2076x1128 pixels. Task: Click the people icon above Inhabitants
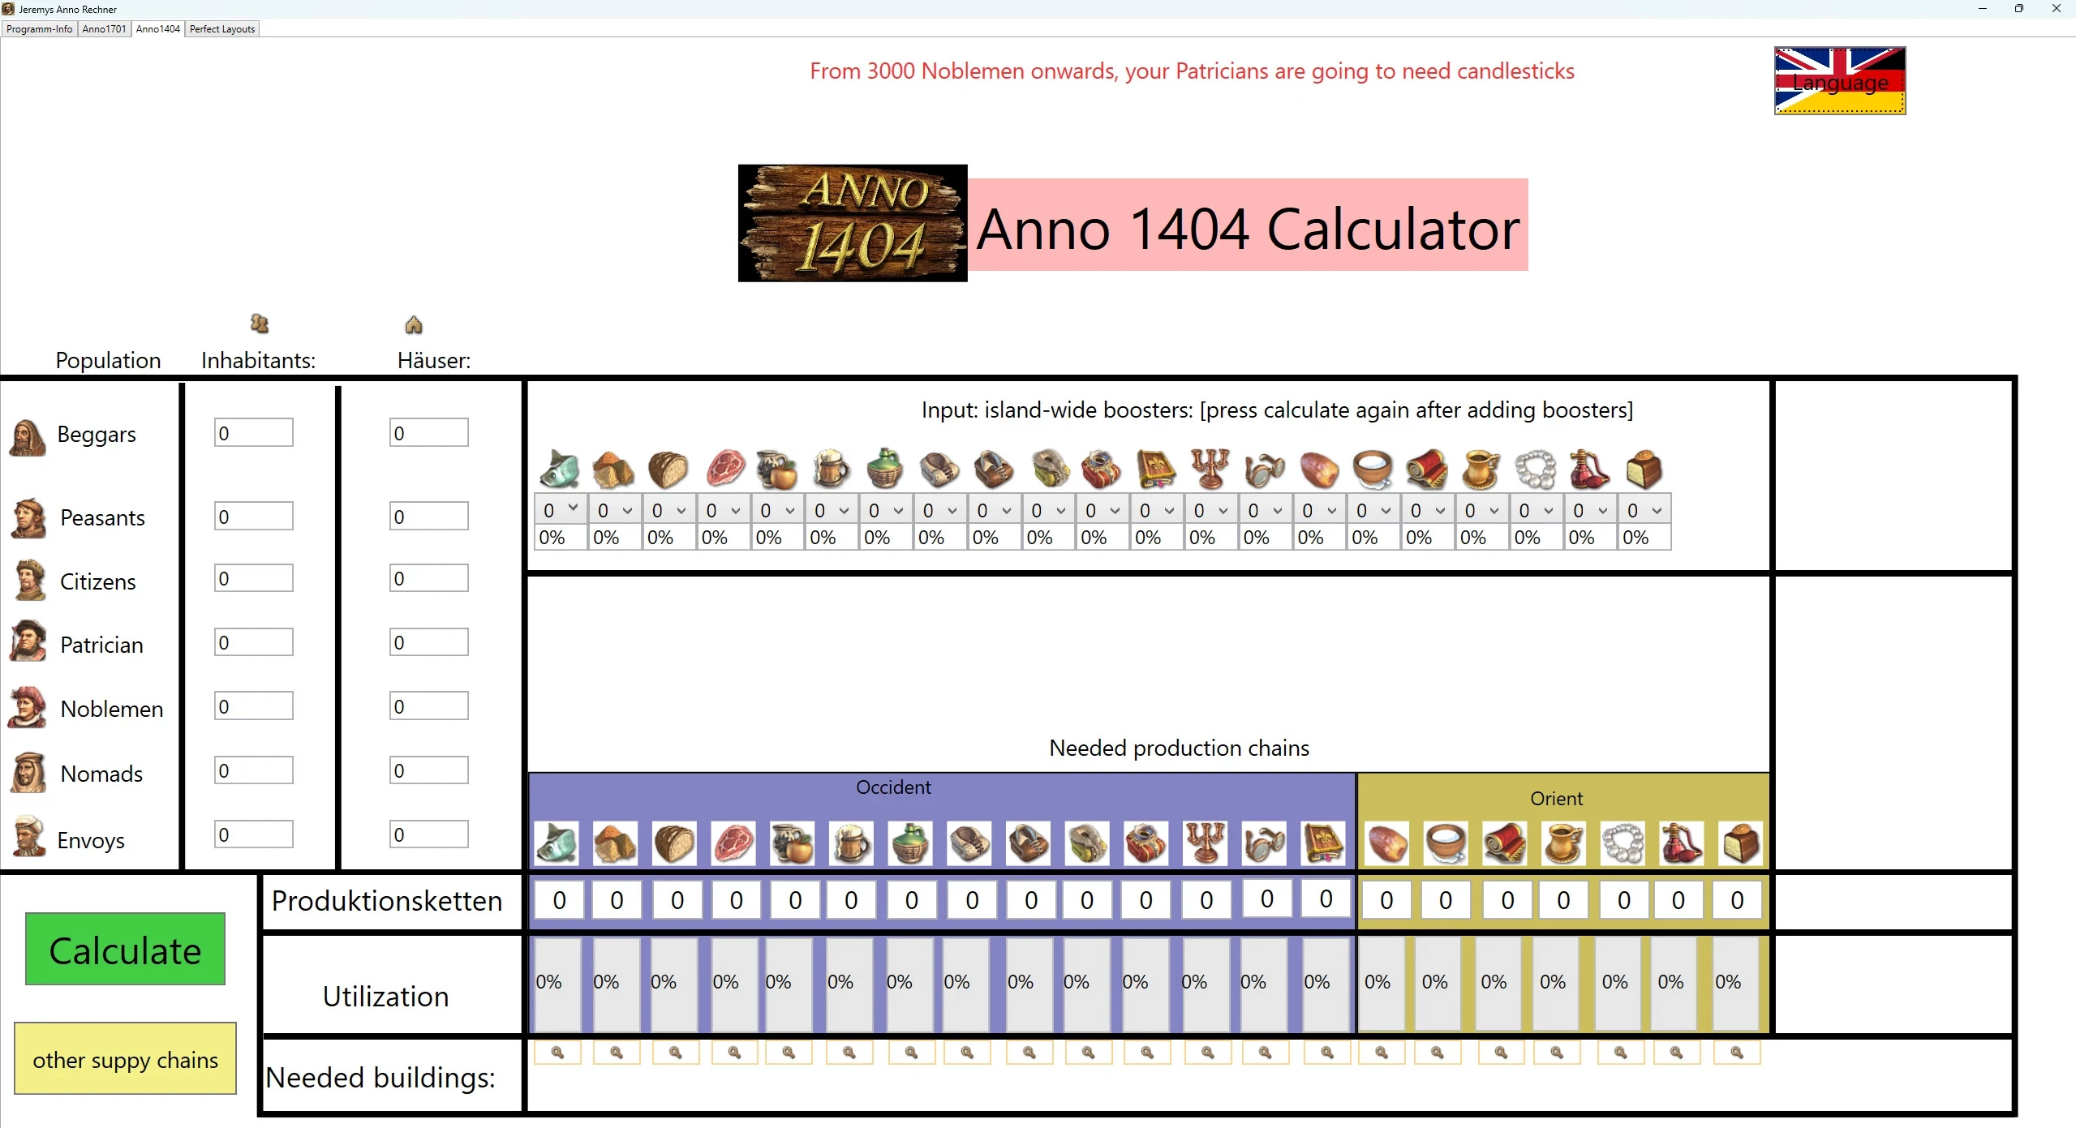pyautogui.click(x=260, y=324)
